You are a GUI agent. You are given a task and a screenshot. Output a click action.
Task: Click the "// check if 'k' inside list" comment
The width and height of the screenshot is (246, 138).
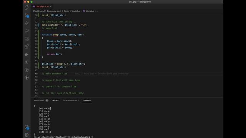click(x=59, y=87)
